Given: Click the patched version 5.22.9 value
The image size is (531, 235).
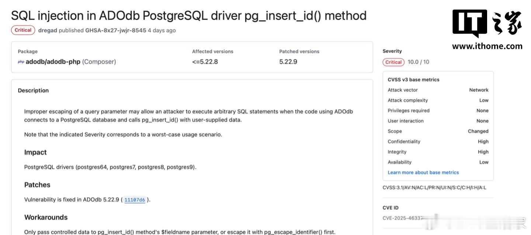Looking at the screenshot, I should point(288,62).
